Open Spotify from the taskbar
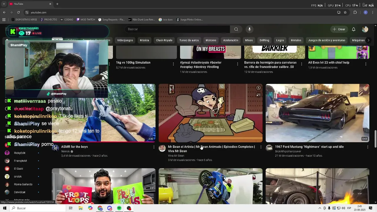Viewport: 377px width, 212px height. coord(119,208)
